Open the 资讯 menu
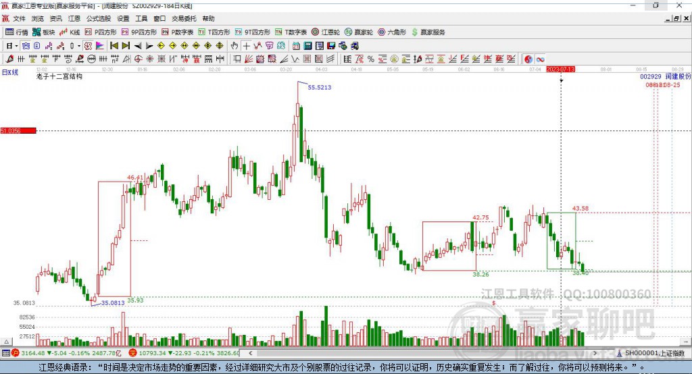 pyautogui.click(x=55, y=18)
